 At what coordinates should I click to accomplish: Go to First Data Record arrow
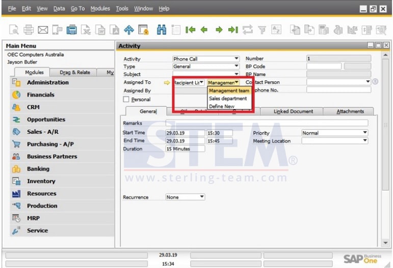pos(191,30)
